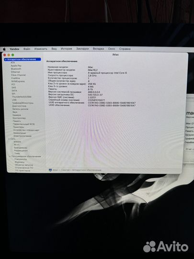Select Память in the sidebar
Screen dimensions: 194x259
point(17,121)
